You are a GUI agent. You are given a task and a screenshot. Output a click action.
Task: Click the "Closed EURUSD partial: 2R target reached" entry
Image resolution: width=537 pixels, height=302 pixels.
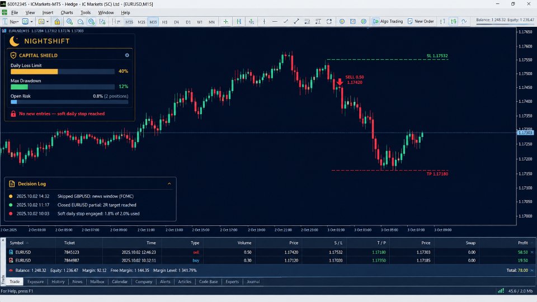pos(97,205)
